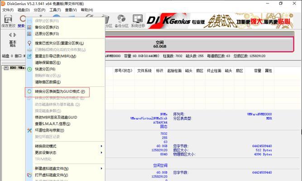Click the 空闲 60.0GB disk bar region
302x181 pixels.
click(160, 44)
